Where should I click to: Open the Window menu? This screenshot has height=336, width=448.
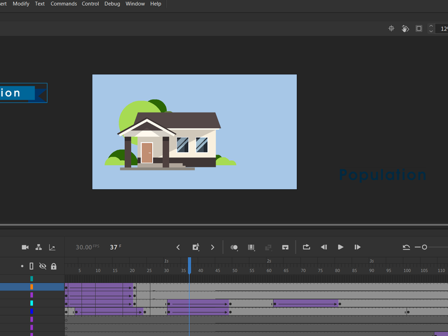(x=135, y=4)
